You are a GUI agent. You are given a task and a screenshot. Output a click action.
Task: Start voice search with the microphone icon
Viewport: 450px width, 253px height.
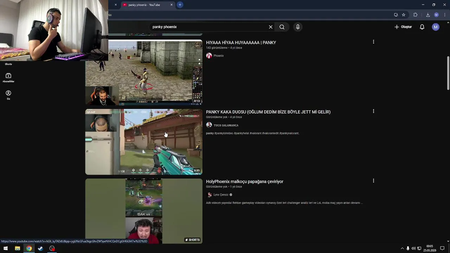(x=298, y=27)
